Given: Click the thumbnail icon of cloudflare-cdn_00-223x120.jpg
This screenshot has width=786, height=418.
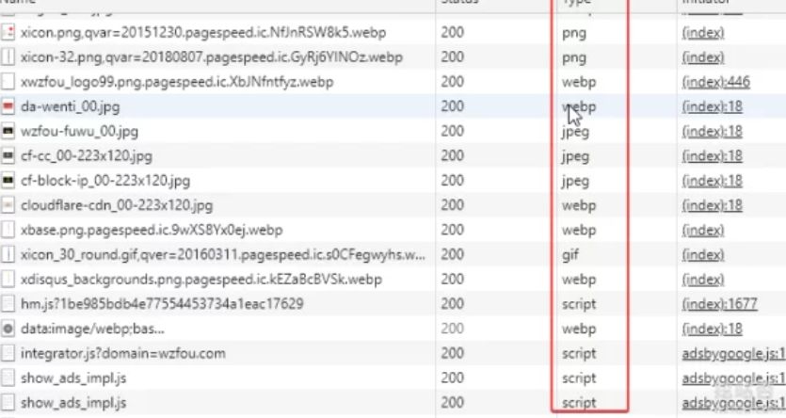Looking at the screenshot, I should pos(8,205).
